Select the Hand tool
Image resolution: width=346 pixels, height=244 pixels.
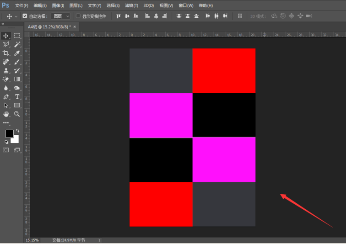click(x=6, y=114)
